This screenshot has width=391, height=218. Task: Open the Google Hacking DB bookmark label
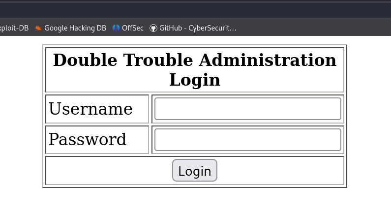coord(75,28)
